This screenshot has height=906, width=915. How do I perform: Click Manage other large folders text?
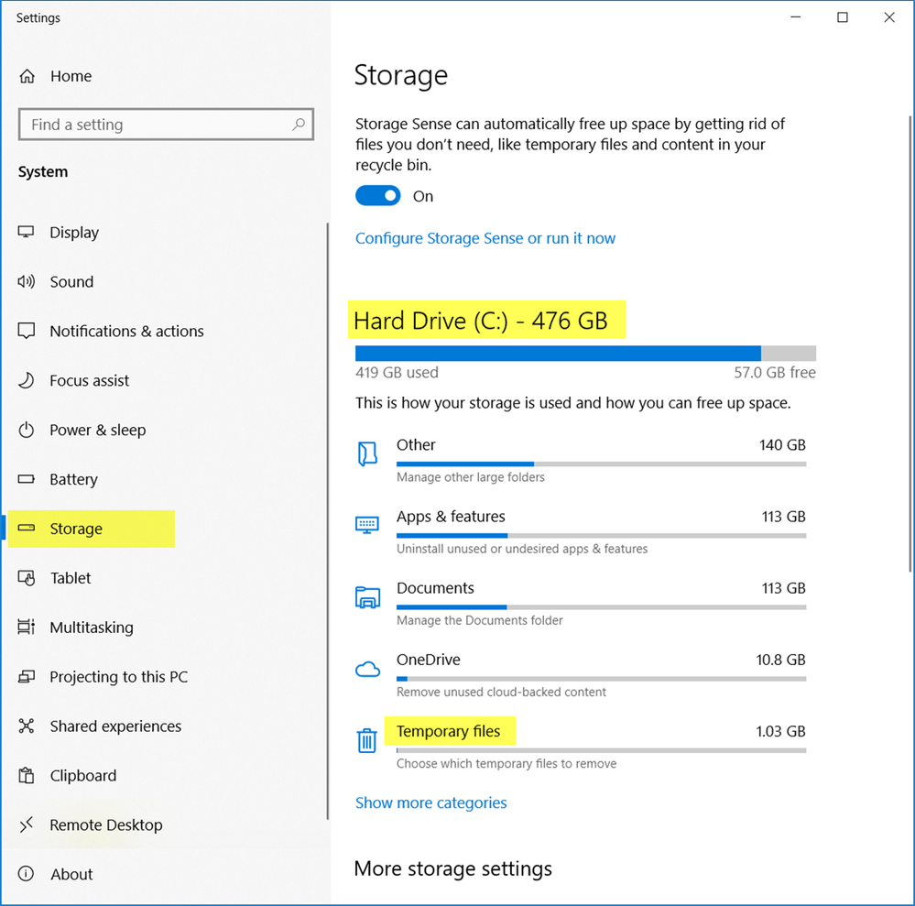471,477
